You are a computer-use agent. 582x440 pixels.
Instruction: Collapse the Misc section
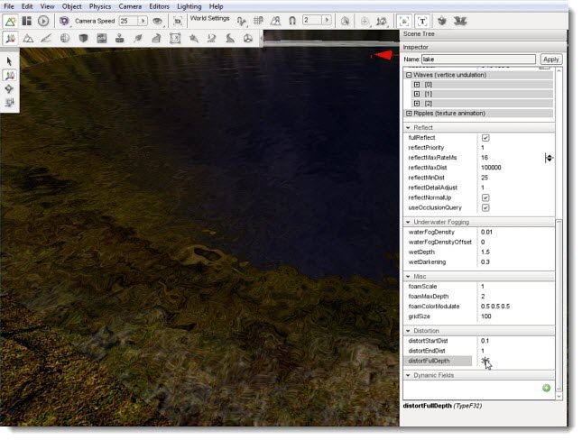408,277
